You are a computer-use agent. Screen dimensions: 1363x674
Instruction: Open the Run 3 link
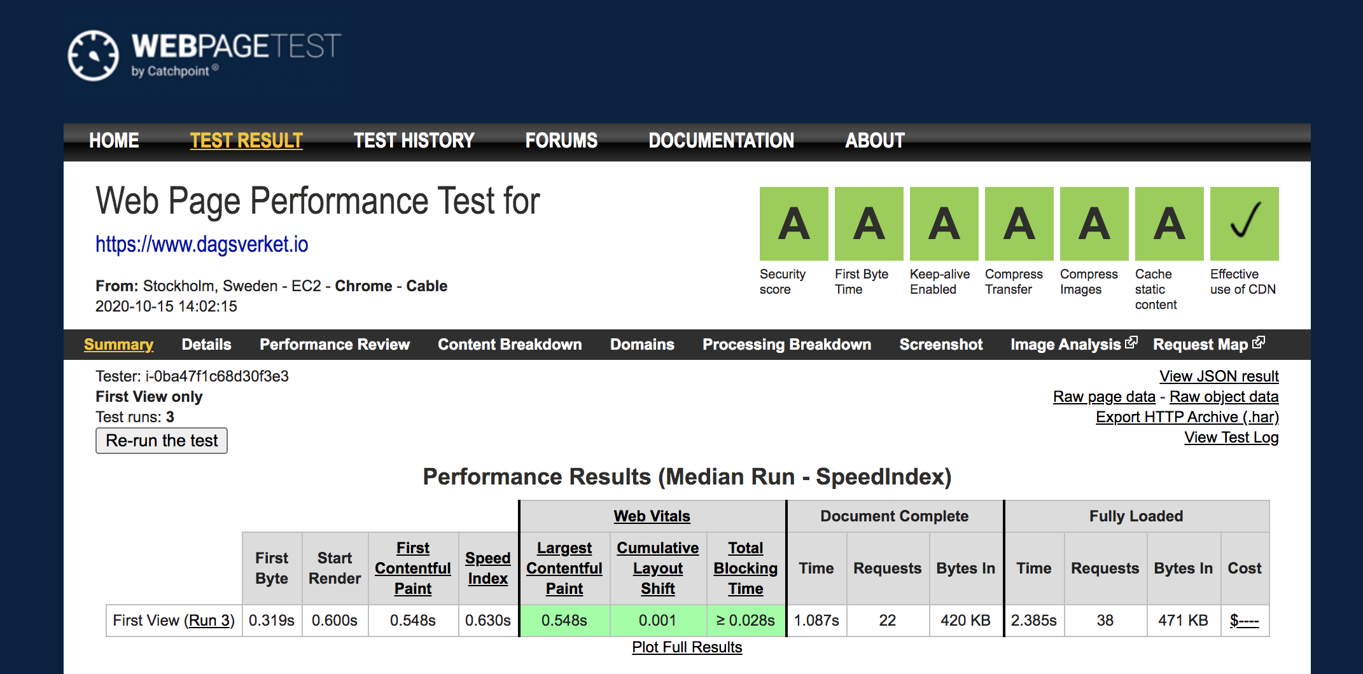[x=209, y=621]
